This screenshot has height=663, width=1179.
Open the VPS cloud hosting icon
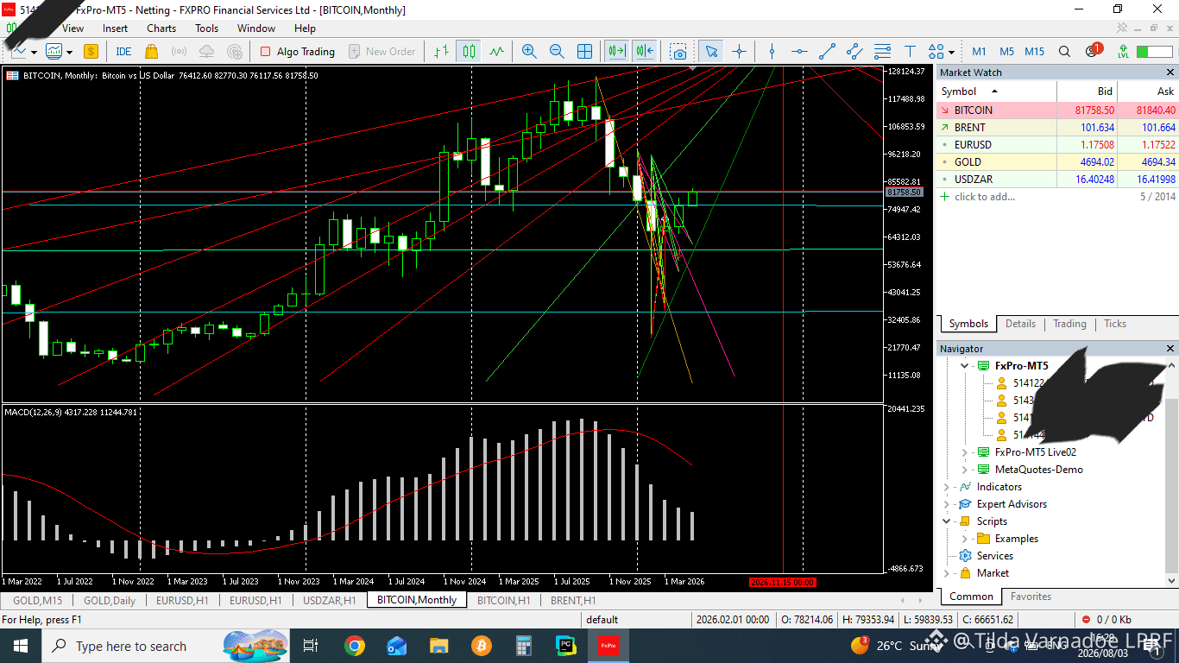(x=206, y=52)
